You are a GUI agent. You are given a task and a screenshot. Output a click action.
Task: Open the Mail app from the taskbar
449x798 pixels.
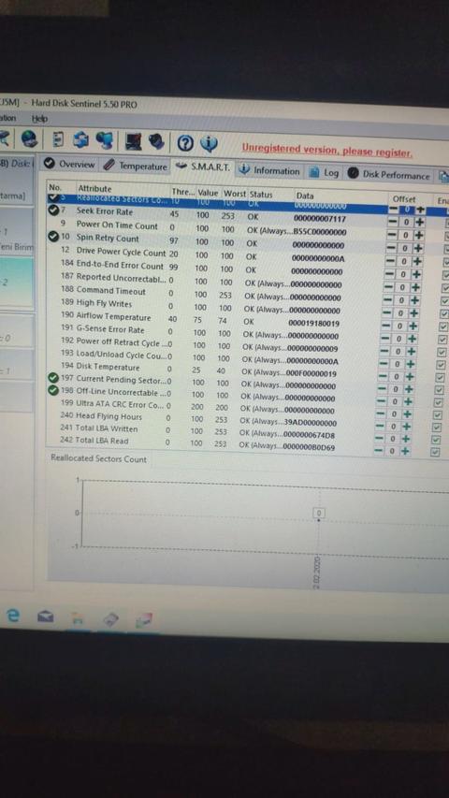tap(45, 617)
